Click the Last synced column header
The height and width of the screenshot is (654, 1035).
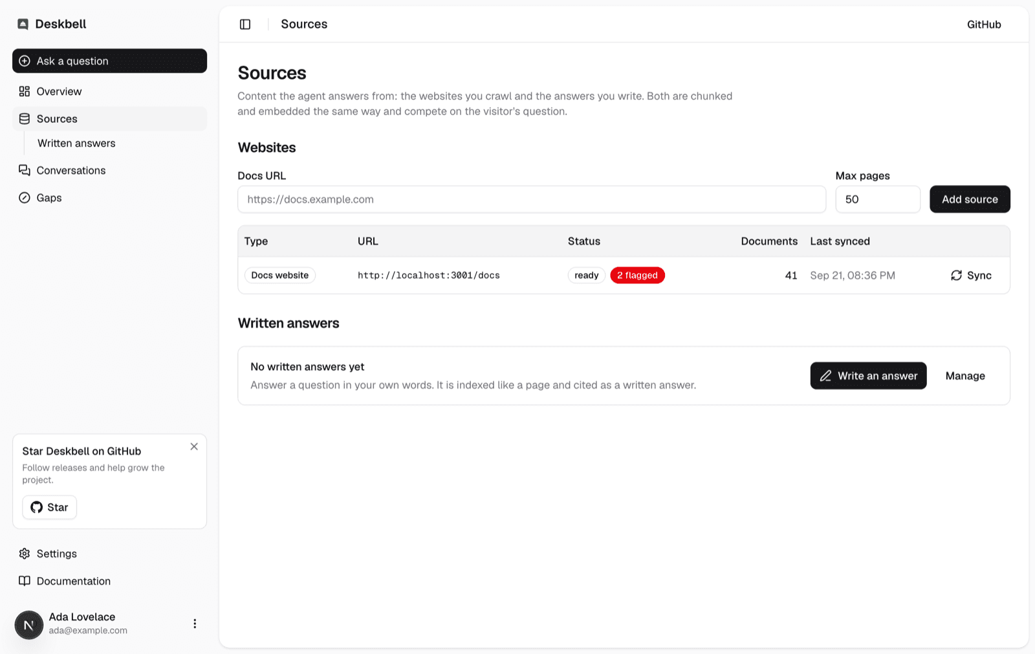tap(840, 241)
